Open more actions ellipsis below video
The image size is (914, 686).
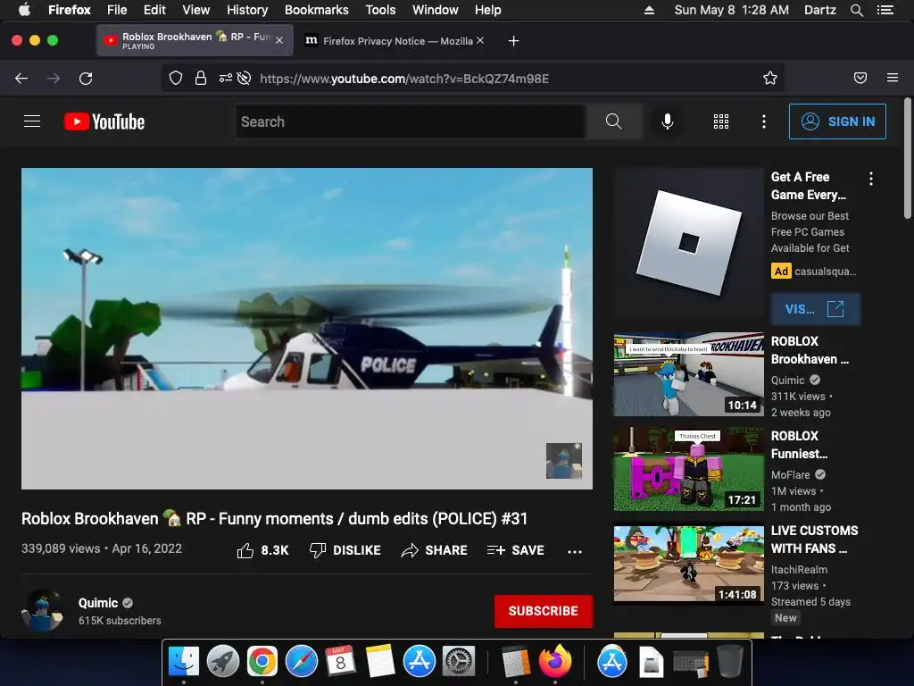(575, 551)
